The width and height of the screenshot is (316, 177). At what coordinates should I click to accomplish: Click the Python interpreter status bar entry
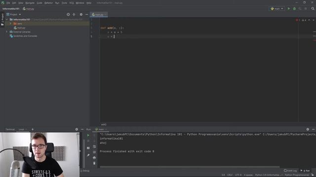(x=282, y=175)
